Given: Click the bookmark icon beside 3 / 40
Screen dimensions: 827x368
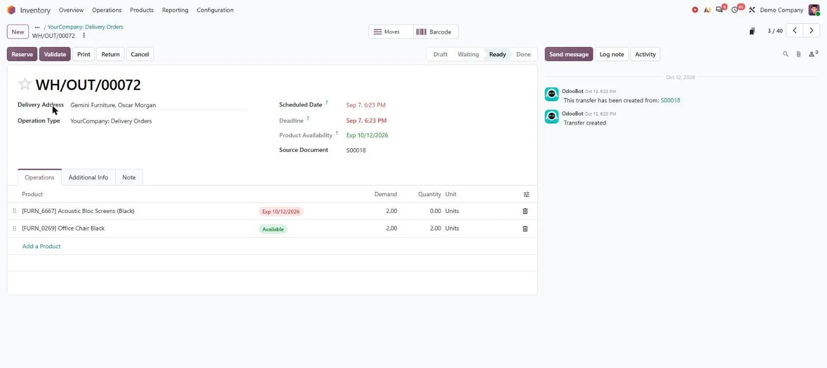Looking at the screenshot, I should [x=752, y=31].
